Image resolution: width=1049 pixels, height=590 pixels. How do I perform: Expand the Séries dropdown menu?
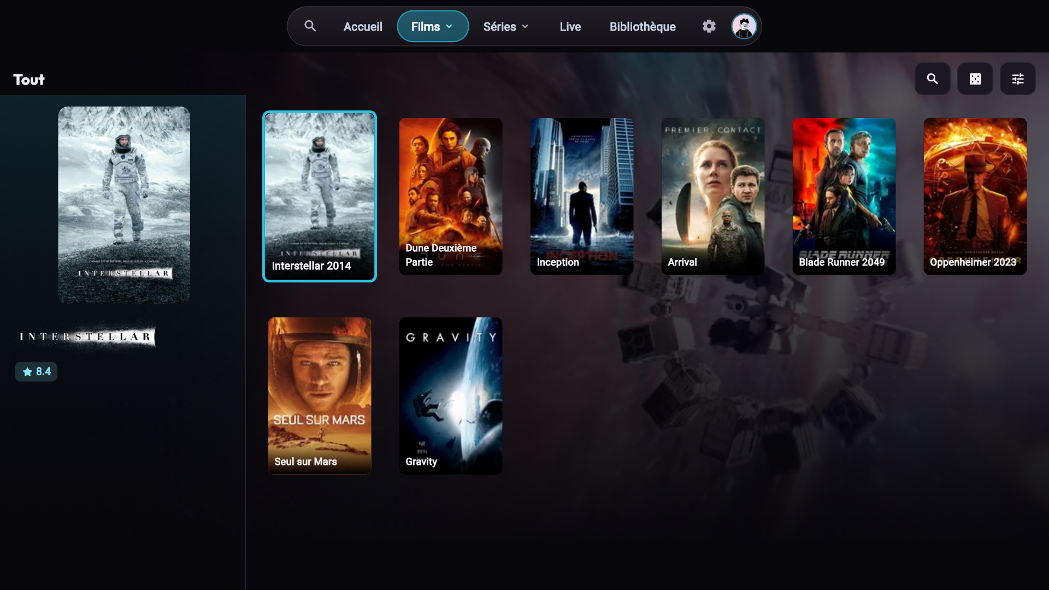coord(506,26)
